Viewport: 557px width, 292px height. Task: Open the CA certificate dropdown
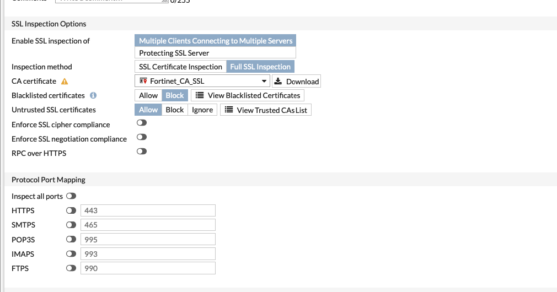point(202,81)
